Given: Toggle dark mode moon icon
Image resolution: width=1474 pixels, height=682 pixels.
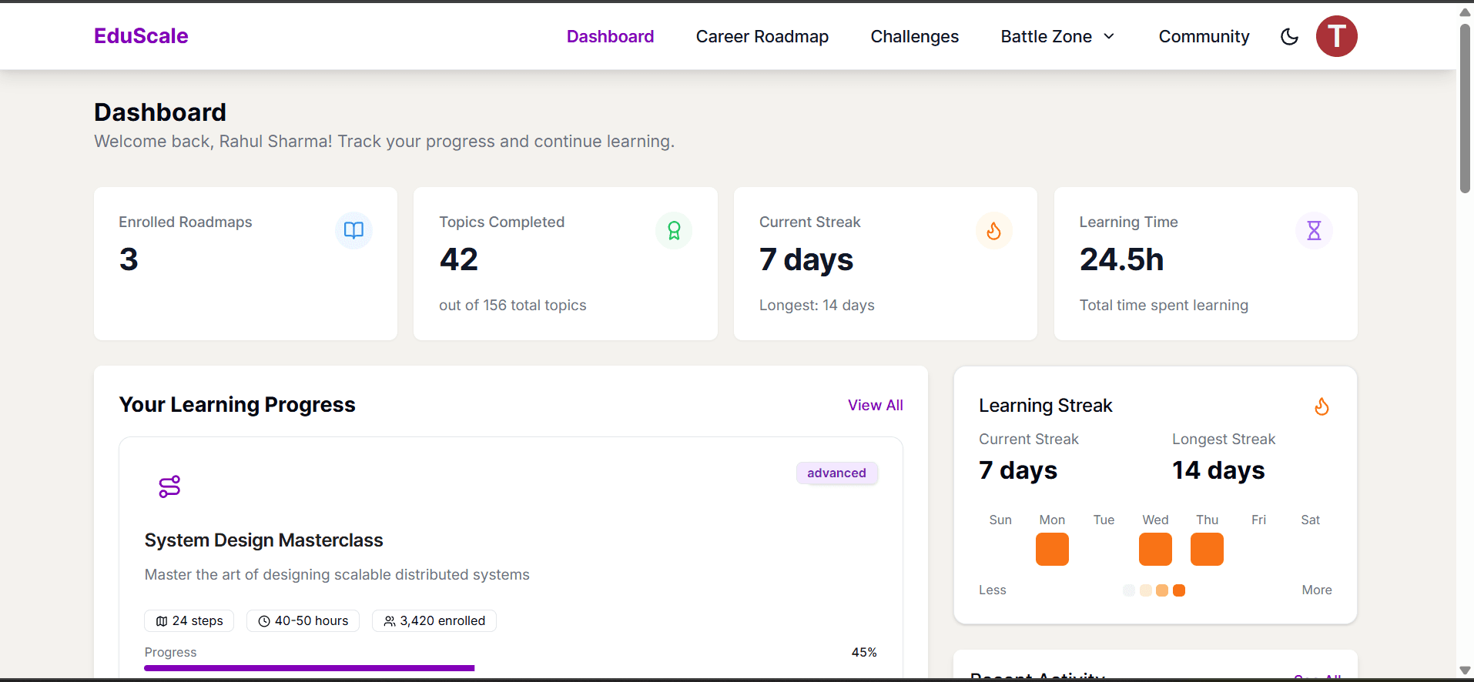Looking at the screenshot, I should [x=1289, y=36].
